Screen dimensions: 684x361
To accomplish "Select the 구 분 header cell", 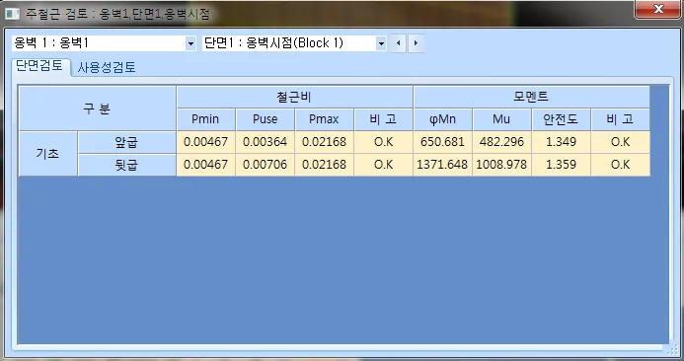I will pos(98,108).
